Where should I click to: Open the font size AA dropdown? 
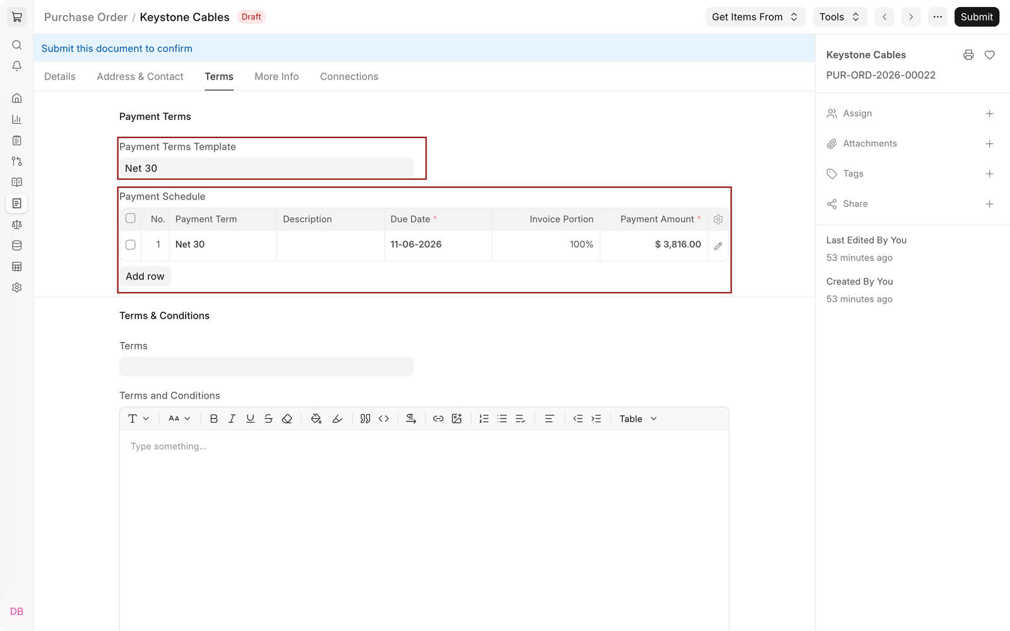pyautogui.click(x=179, y=418)
